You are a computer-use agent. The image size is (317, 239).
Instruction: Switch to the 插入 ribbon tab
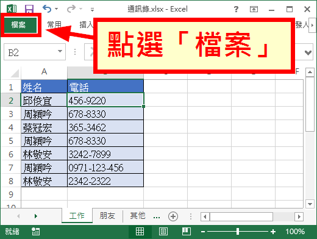click(x=86, y=25)
